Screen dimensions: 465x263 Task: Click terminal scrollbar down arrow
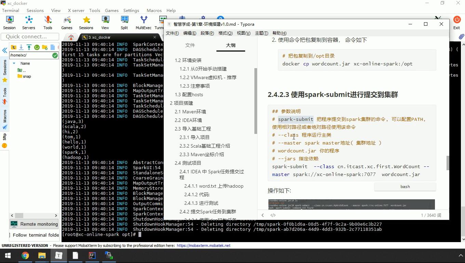pos(463,239)
